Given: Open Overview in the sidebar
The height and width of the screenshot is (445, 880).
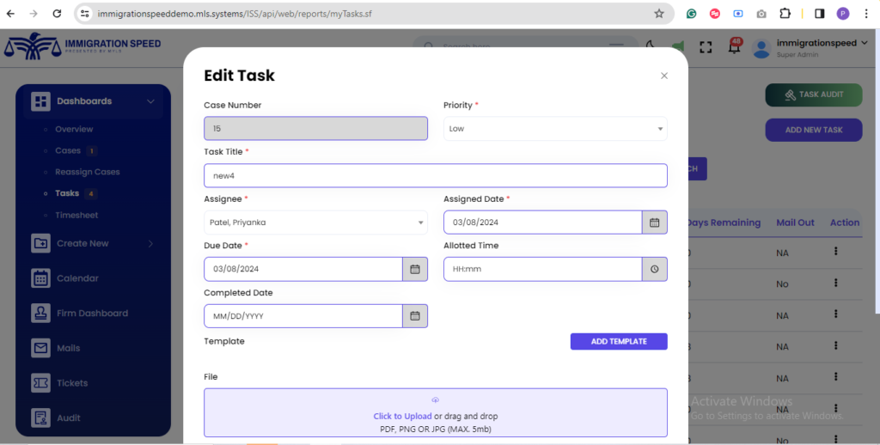Looking at the screenshot, I should [x=74, y=129].
